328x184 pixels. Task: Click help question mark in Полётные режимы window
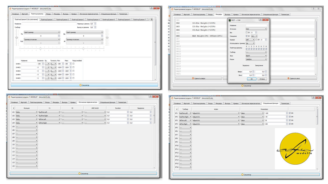tap(151, 8)
